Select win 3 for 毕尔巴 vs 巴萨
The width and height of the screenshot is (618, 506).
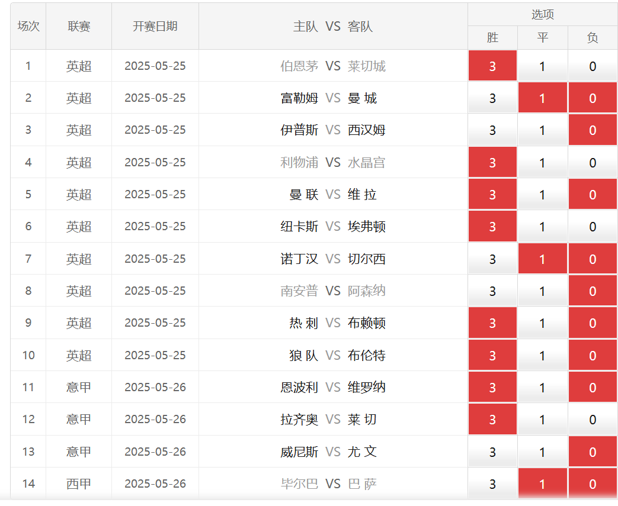point(492,484)
